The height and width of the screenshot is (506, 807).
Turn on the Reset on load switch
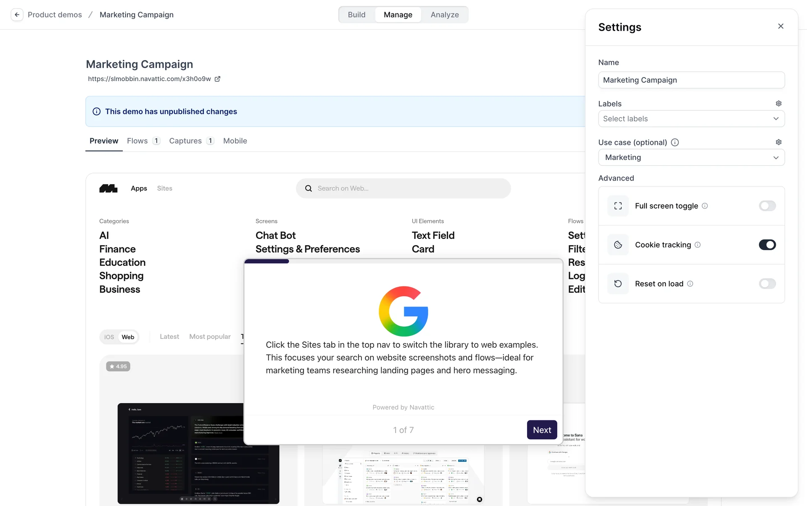point(767,284)
